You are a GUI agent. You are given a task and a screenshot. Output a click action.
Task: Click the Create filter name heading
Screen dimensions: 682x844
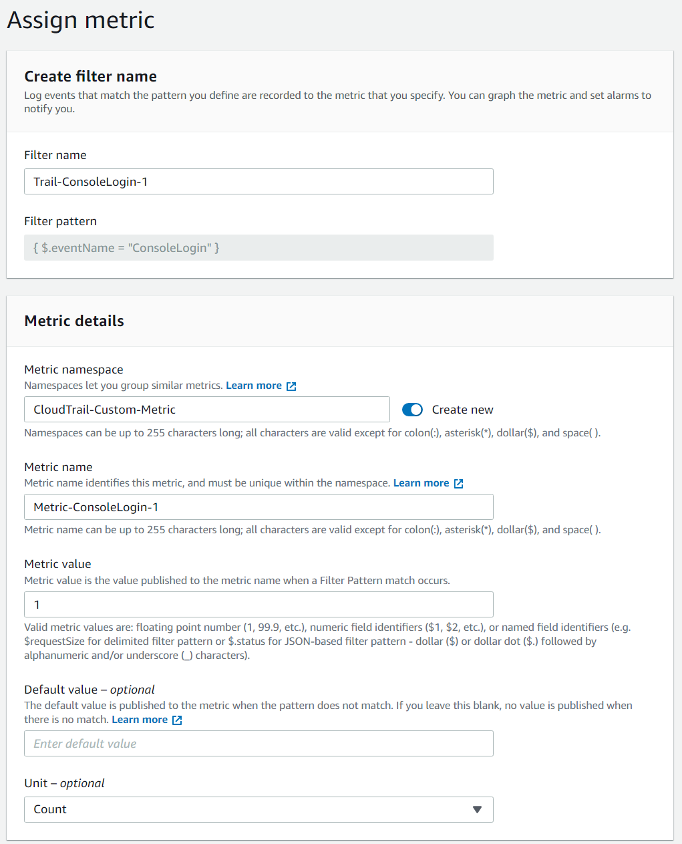[91, 76]
